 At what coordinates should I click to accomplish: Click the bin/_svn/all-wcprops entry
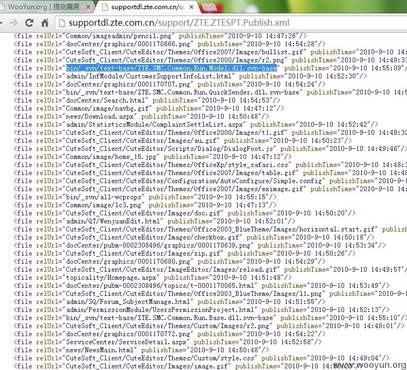point(145,197)
